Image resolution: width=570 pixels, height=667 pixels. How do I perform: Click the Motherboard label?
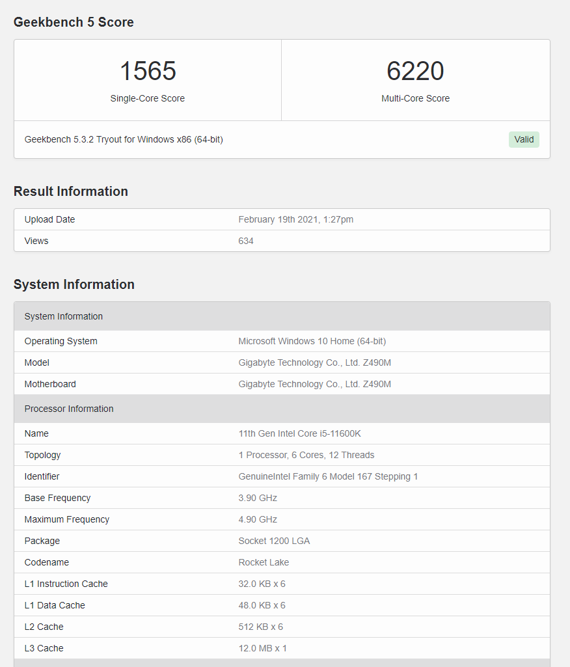(x=50, y=384)
